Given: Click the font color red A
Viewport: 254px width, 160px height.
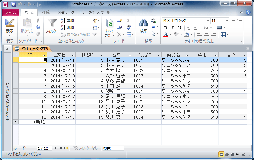Looking at the screenshot, I should click(166, 34).
